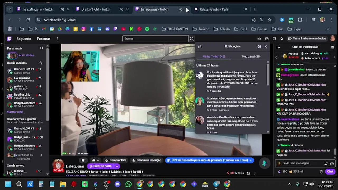Open the Get Bits diamond icon in the top bar
This screenshot has height=190, width=338.
[281, 39]
